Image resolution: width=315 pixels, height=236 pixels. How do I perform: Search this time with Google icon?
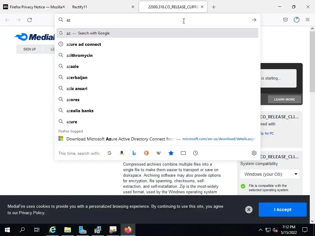click(x=110, y=153)
